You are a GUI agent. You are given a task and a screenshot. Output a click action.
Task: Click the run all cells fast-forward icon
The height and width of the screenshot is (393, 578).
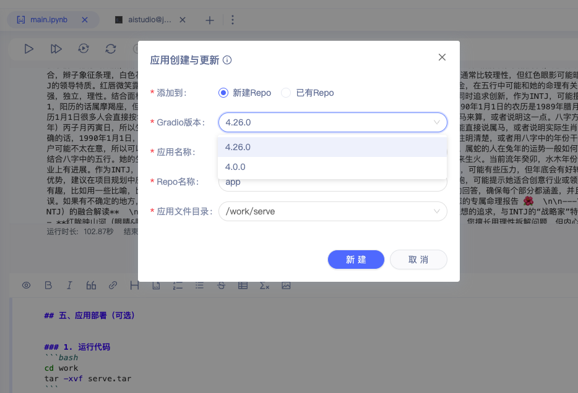(56, 49)
